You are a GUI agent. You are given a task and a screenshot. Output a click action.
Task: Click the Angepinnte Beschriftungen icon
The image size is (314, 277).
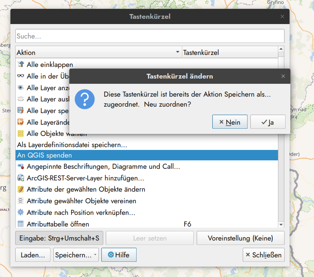21,166
